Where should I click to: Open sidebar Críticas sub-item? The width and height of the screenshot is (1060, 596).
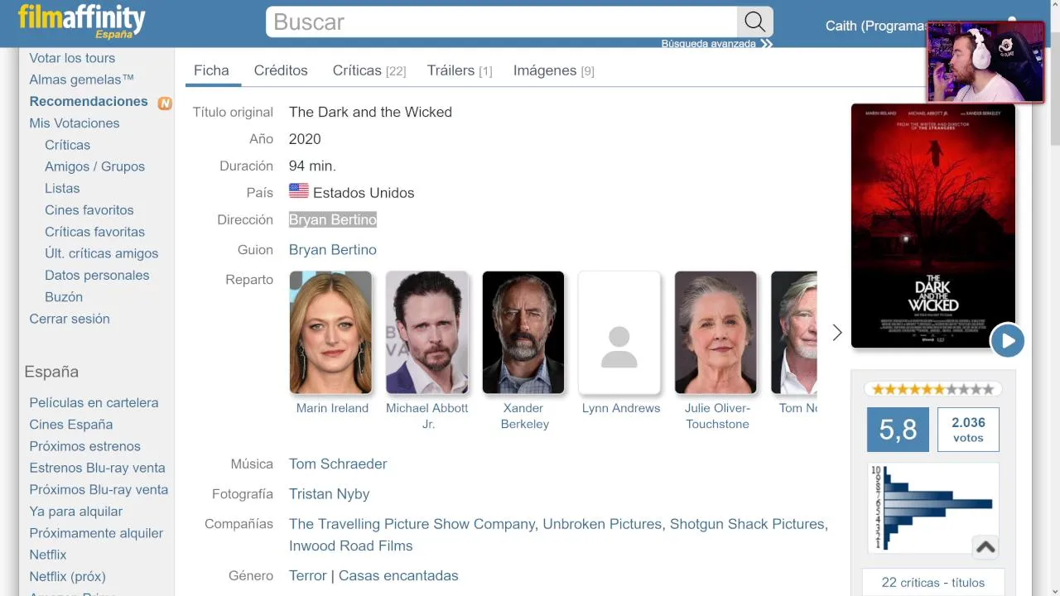tap(67, 145)
